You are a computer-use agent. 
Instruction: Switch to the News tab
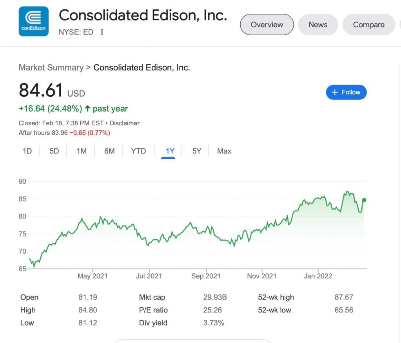point(318,25)
